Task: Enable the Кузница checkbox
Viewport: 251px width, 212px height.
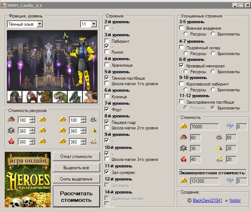Action: 107,96
